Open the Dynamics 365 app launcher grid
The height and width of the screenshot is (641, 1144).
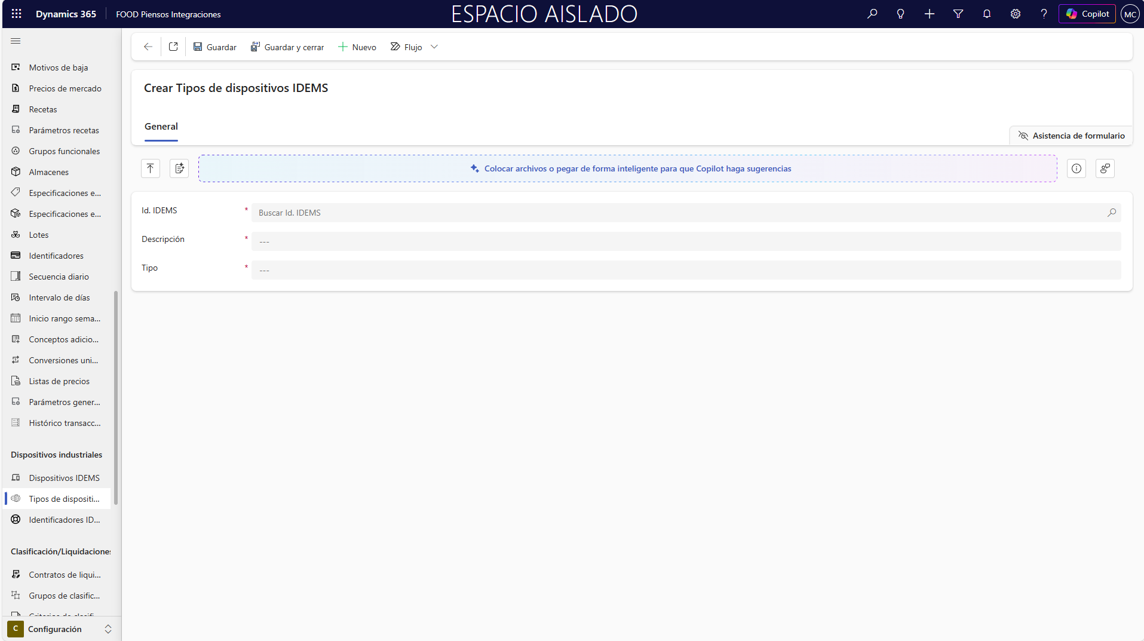point(16,14)
